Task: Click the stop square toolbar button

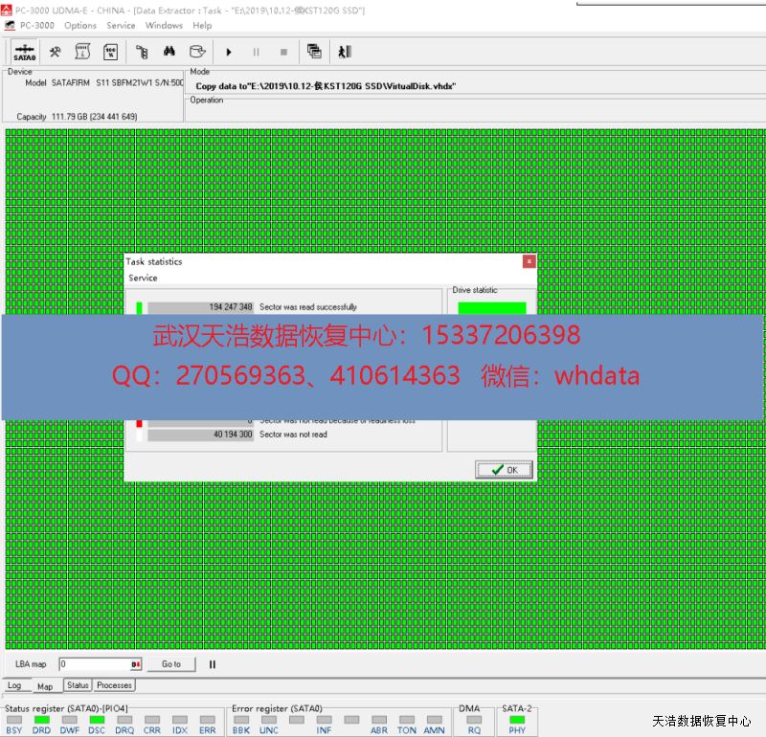Action: 283,52
